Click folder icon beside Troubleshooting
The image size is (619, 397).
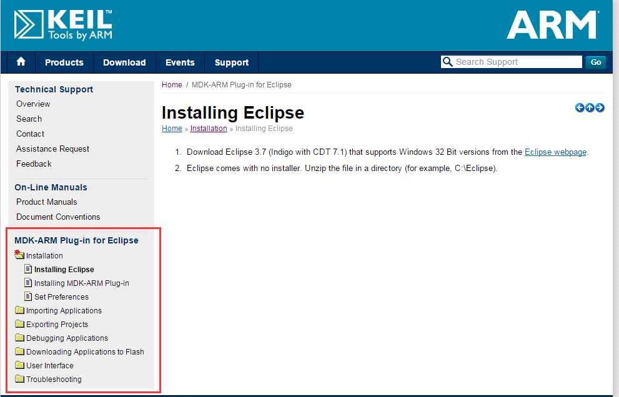pyautogui.click(x=20, y=379)
